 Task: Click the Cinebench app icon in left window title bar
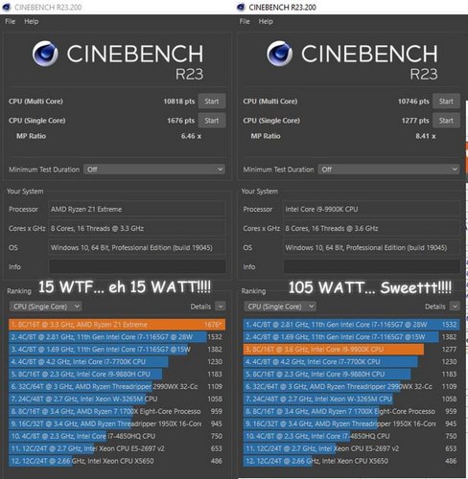coord(7,7)
